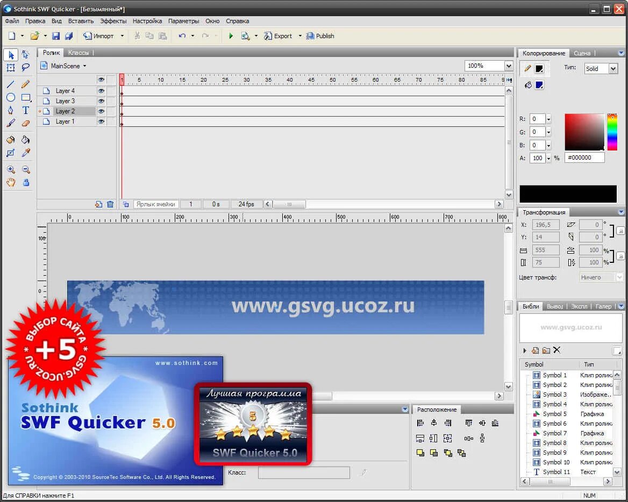
Task: Switch to the Классы tab
Action: pos(78,53)
